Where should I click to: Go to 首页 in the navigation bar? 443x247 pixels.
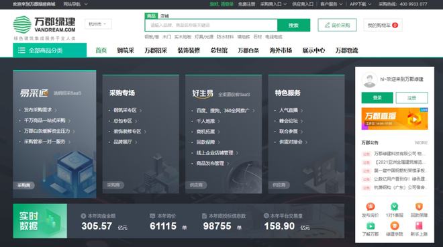(101, 50)
